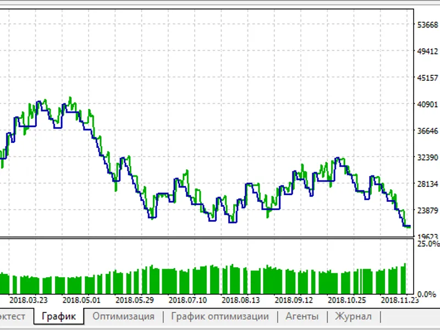The width and height of the screenshot is (440, 330).
Task: Click the 2018.05.01 date label
Action: click(81, 300)
